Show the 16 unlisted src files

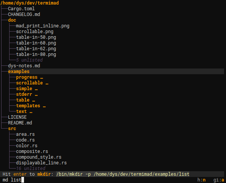tap(31, 168)
